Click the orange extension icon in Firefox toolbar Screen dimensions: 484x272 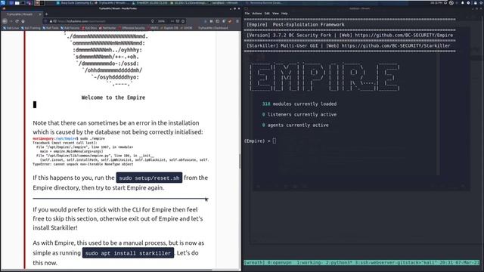pyautogui.click(x=230, y=21)
